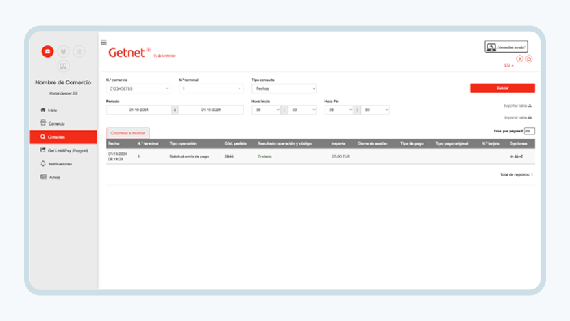Open the Hora Fin hours dropdown
This screenshot has height=321, width=570.
[339, 110]
